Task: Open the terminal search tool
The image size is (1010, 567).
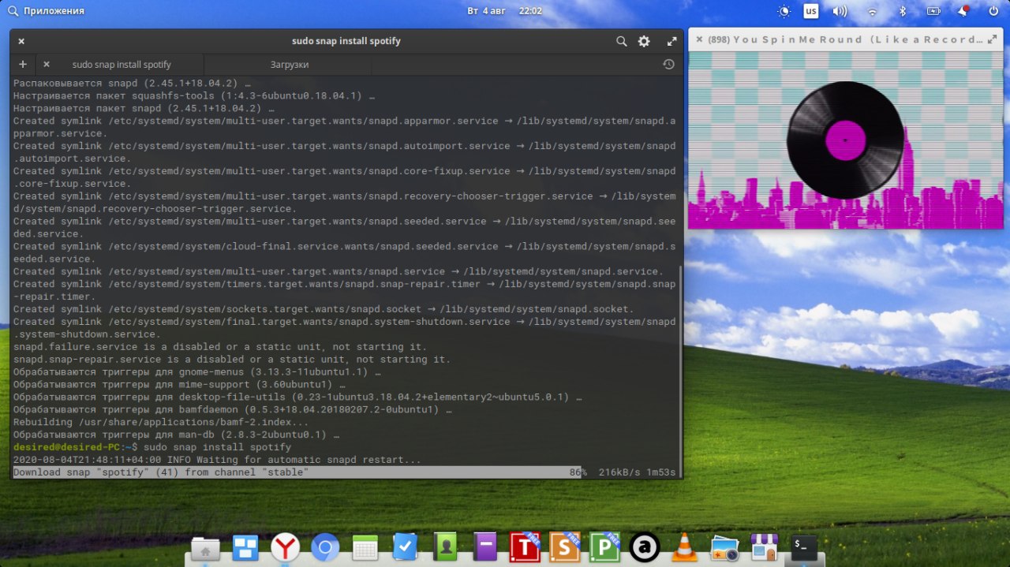Action: pos(622,41)
